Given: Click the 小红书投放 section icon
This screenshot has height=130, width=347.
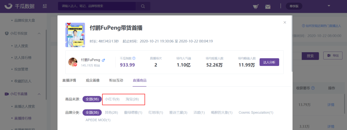Looking at the screenshot, I should (7, 34).
